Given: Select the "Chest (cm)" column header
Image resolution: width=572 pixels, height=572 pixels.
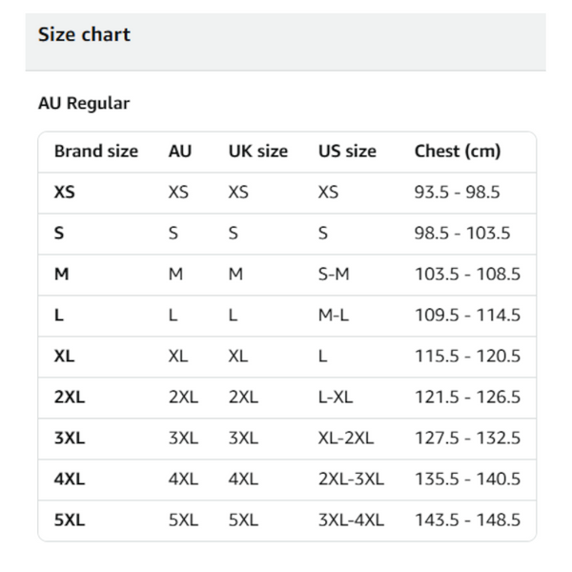Looking at the screenshot, I should [x=458, y=152].
